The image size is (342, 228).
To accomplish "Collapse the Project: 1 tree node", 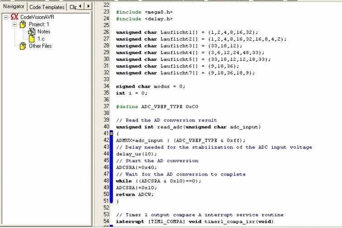I will [x=14, y=24].
